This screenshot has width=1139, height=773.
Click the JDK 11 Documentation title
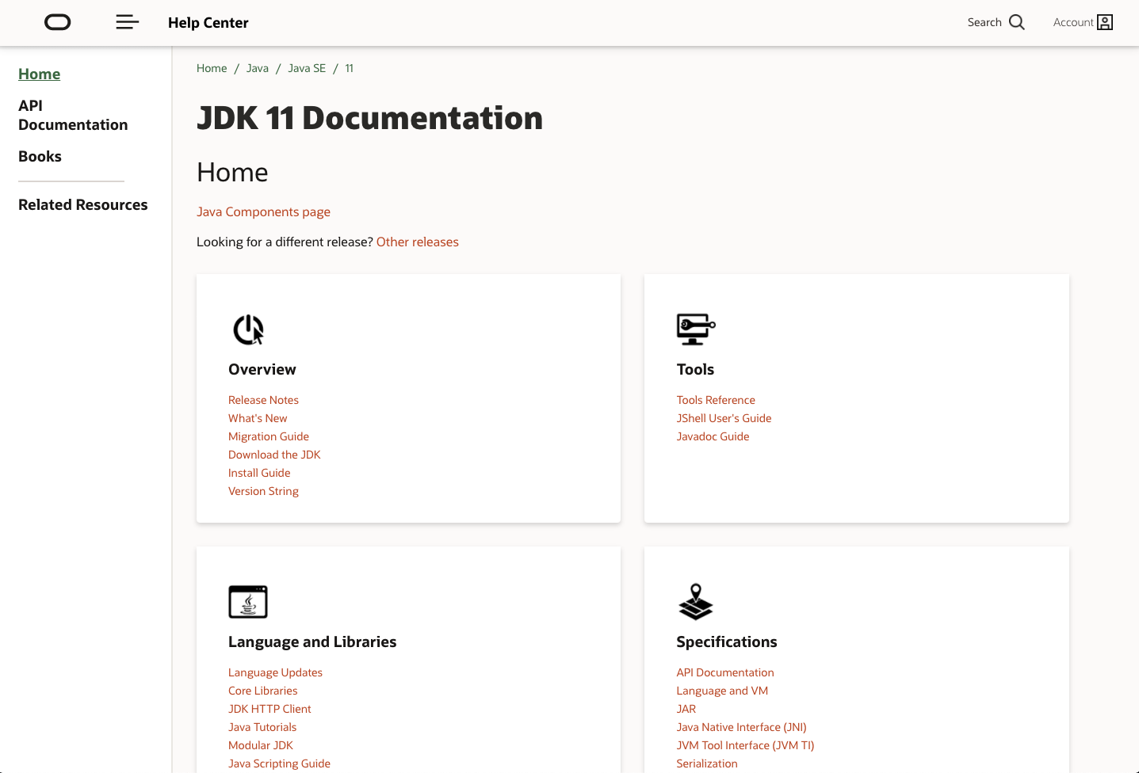[370, 118]
